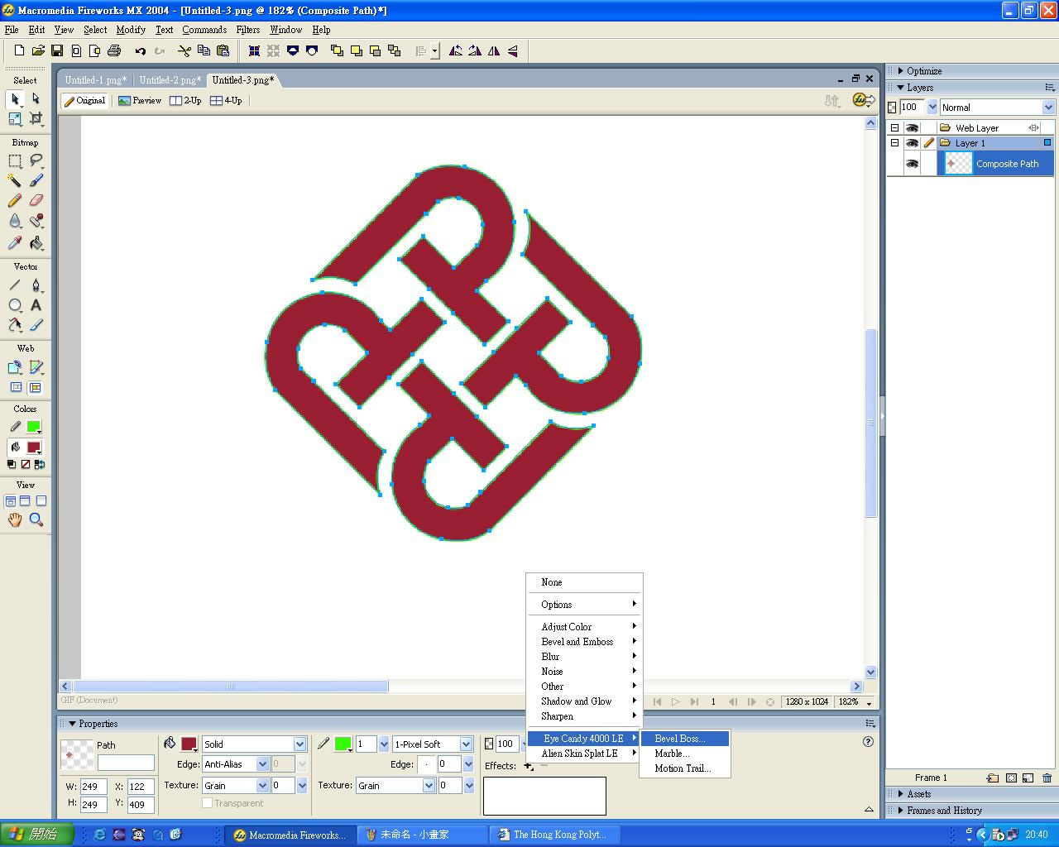Select the Knife tool
This screenshot has height=847, width=1059.
click(x=36, y=325)
